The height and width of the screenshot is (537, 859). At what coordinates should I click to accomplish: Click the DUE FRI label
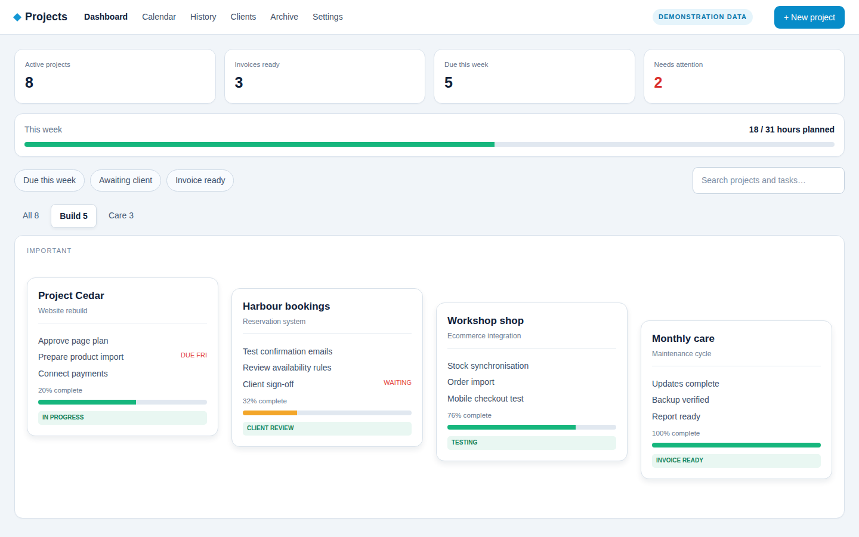click(x=194, y=355)
